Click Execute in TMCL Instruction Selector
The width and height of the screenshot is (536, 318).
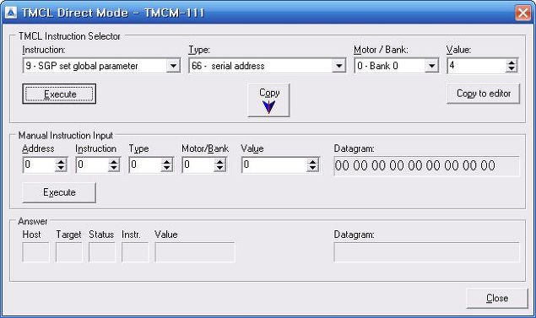[59, 94]
